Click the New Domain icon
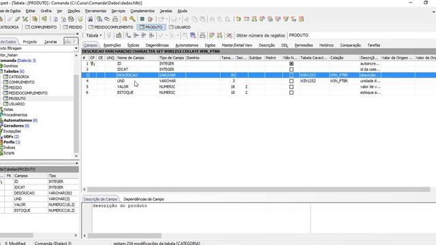Viewport: 436px width, 245px height. tap(238, 19)
